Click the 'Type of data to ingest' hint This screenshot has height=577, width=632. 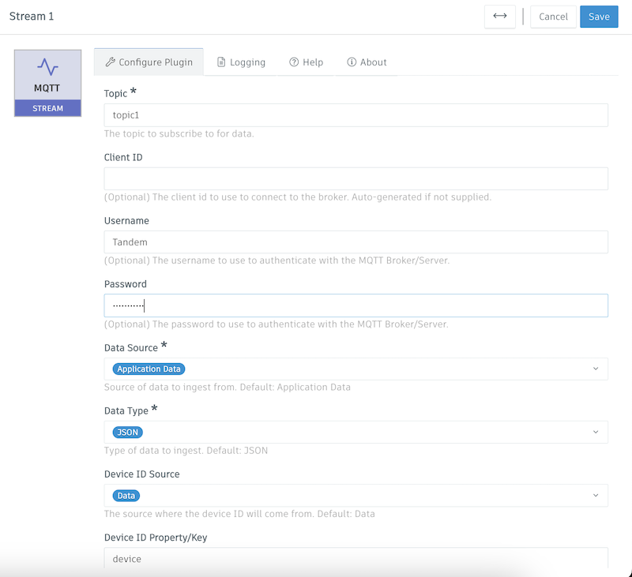pos(186,451)
